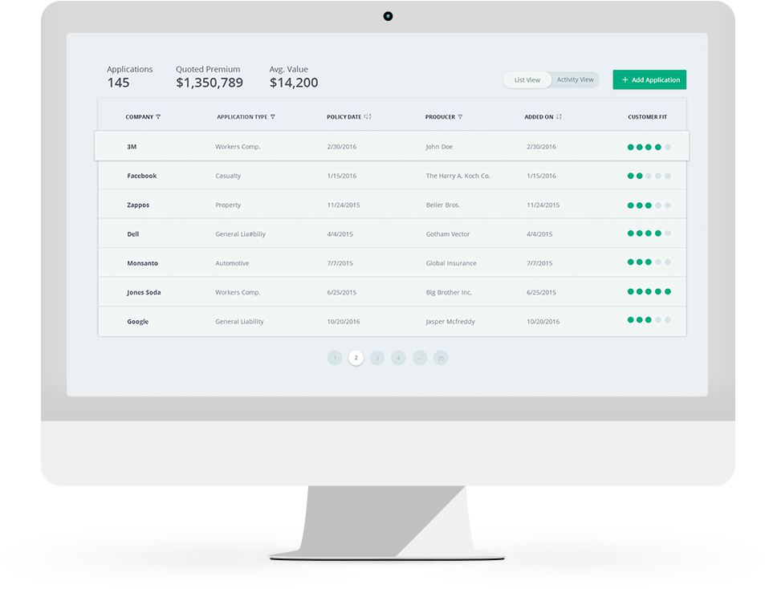Toggle the fourth fit dot for Monsanto
The image size is (765, 589).
pyautogui.click(x=658, y=262)
